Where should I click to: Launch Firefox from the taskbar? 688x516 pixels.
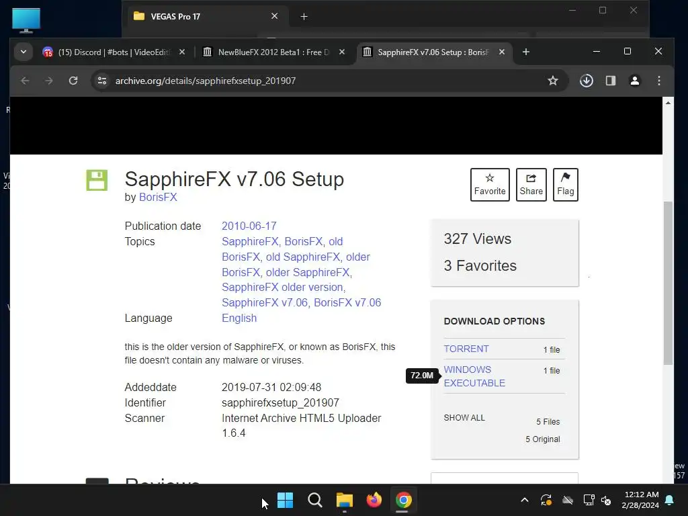tap(374, 500)
